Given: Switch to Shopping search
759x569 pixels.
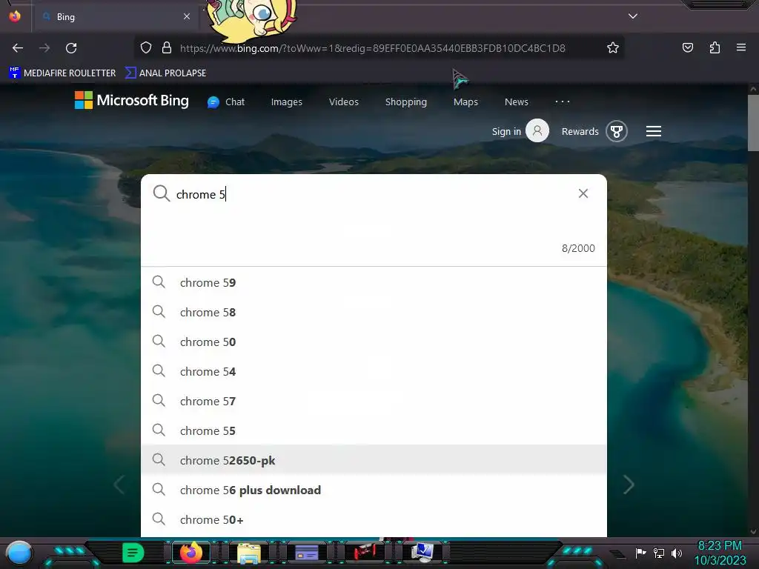Looking at the screenshot, I should 406,102.
